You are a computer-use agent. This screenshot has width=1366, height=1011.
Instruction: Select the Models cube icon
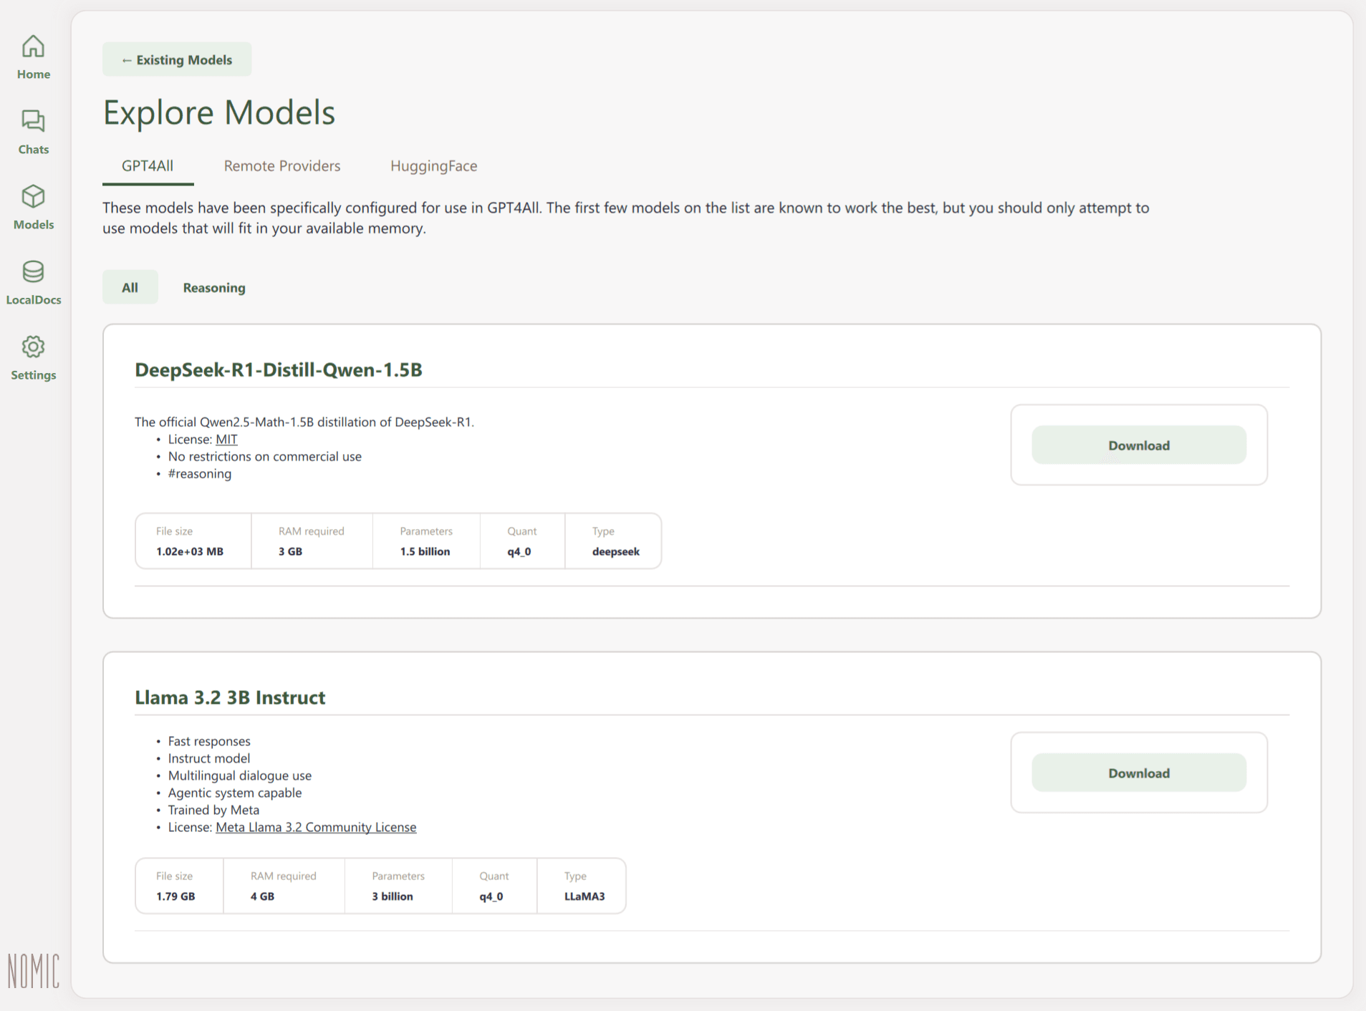coord(33,197)
